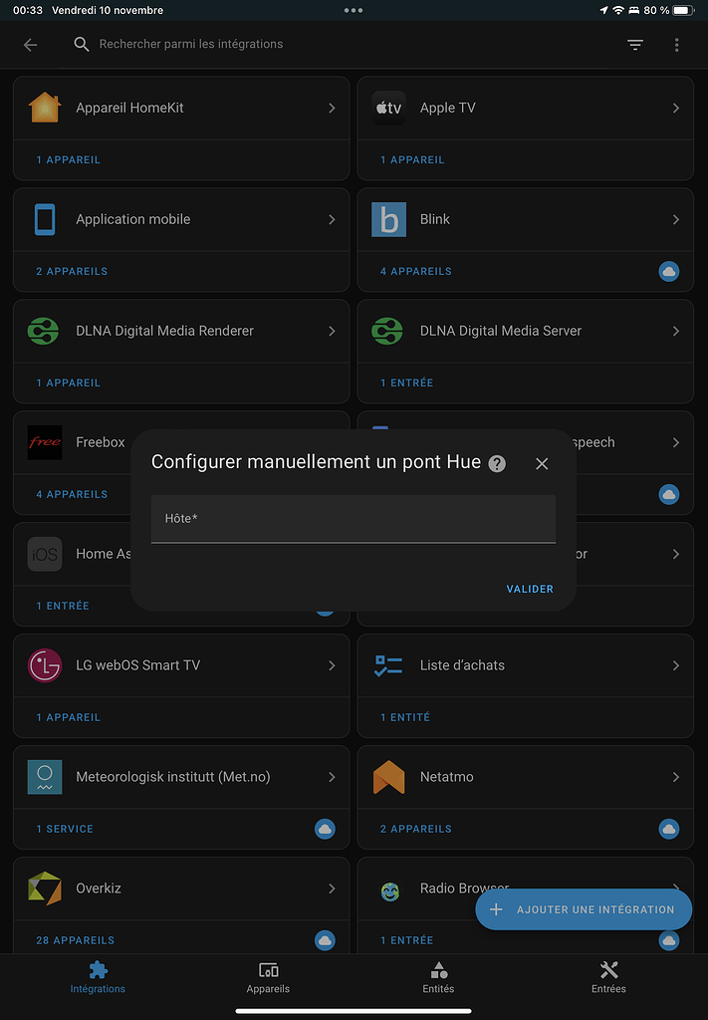This screenshot has width=708, height=1020.
Task: Open the Entités tab
Action: coord(438,979)
